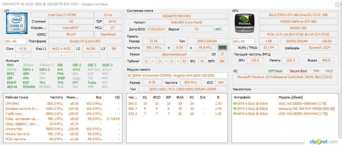
Task: Click the 128-bit bus width field
Action: coord(327,41)
